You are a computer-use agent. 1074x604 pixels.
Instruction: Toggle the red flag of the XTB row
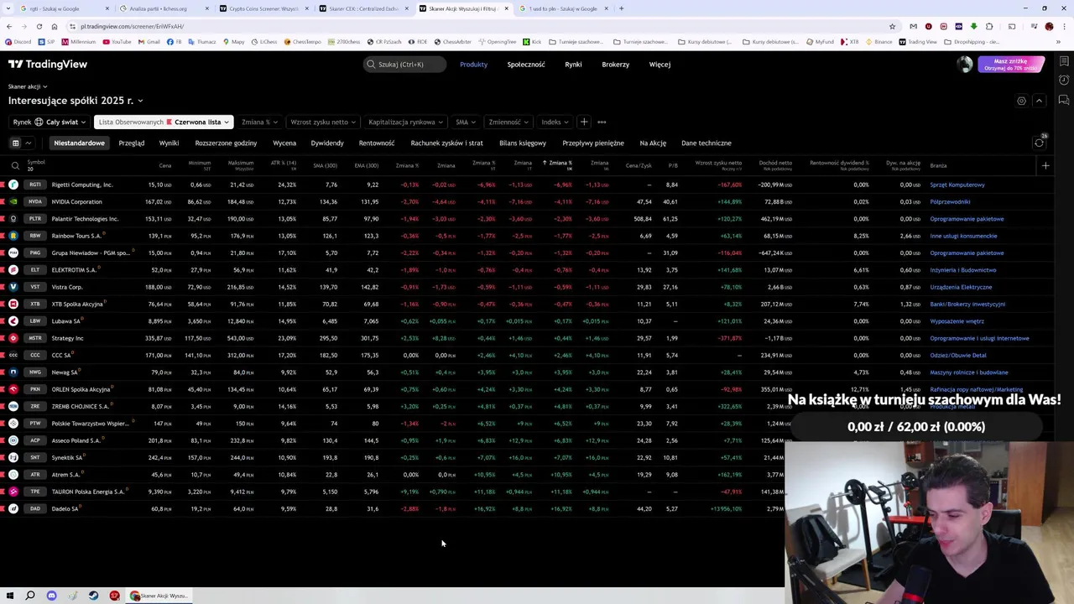click(3, 304)
